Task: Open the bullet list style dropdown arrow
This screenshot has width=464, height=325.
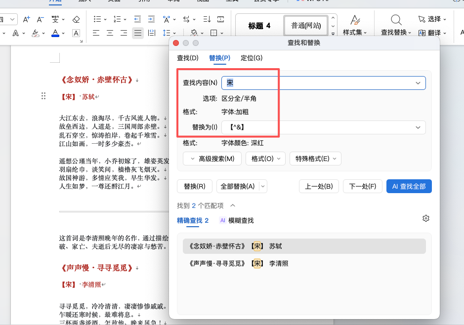Action: (105, 20)
